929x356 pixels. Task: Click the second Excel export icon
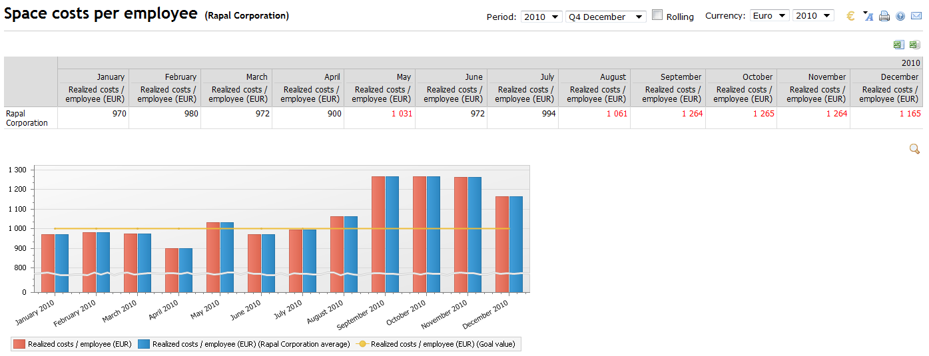pos(914,45)
